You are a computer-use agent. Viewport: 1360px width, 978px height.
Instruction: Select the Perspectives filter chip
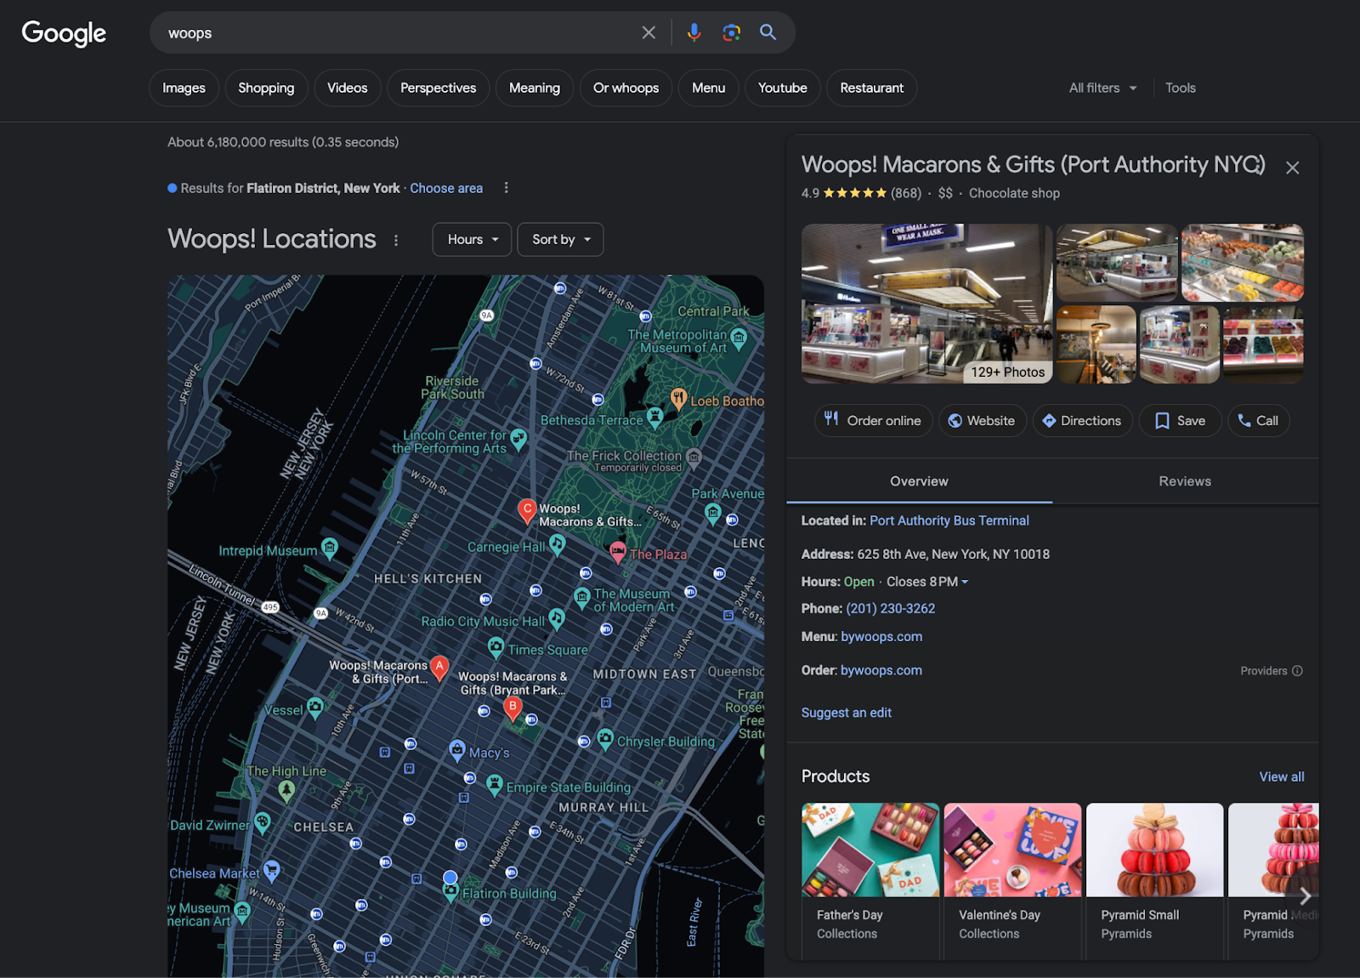click(438, 88)
